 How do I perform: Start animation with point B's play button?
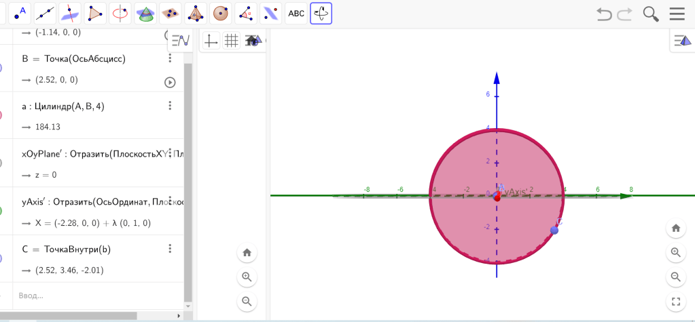[170, 82]
